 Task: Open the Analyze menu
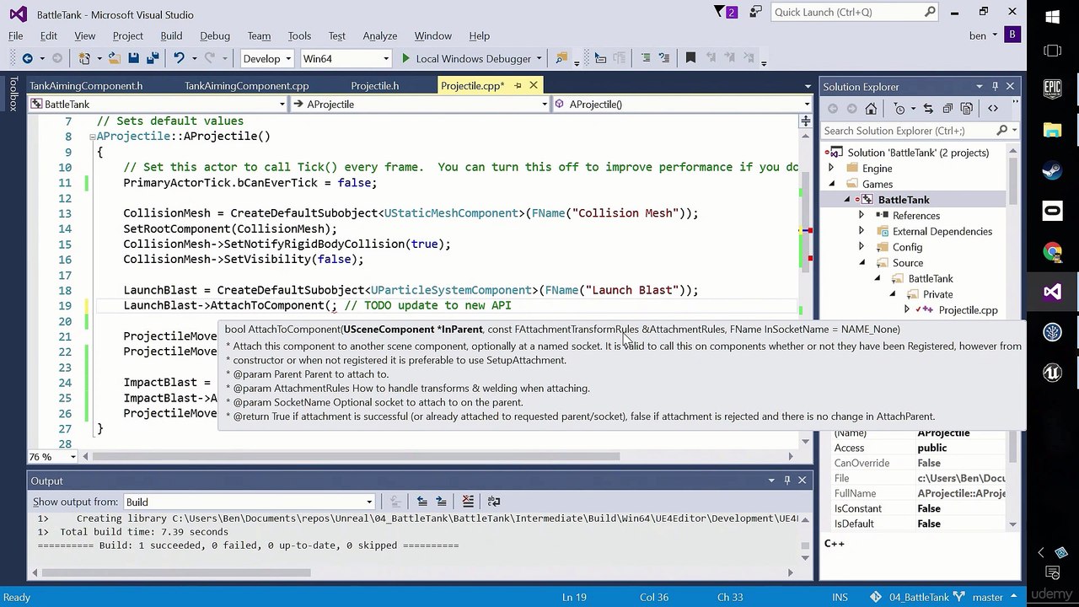(380, 35)
